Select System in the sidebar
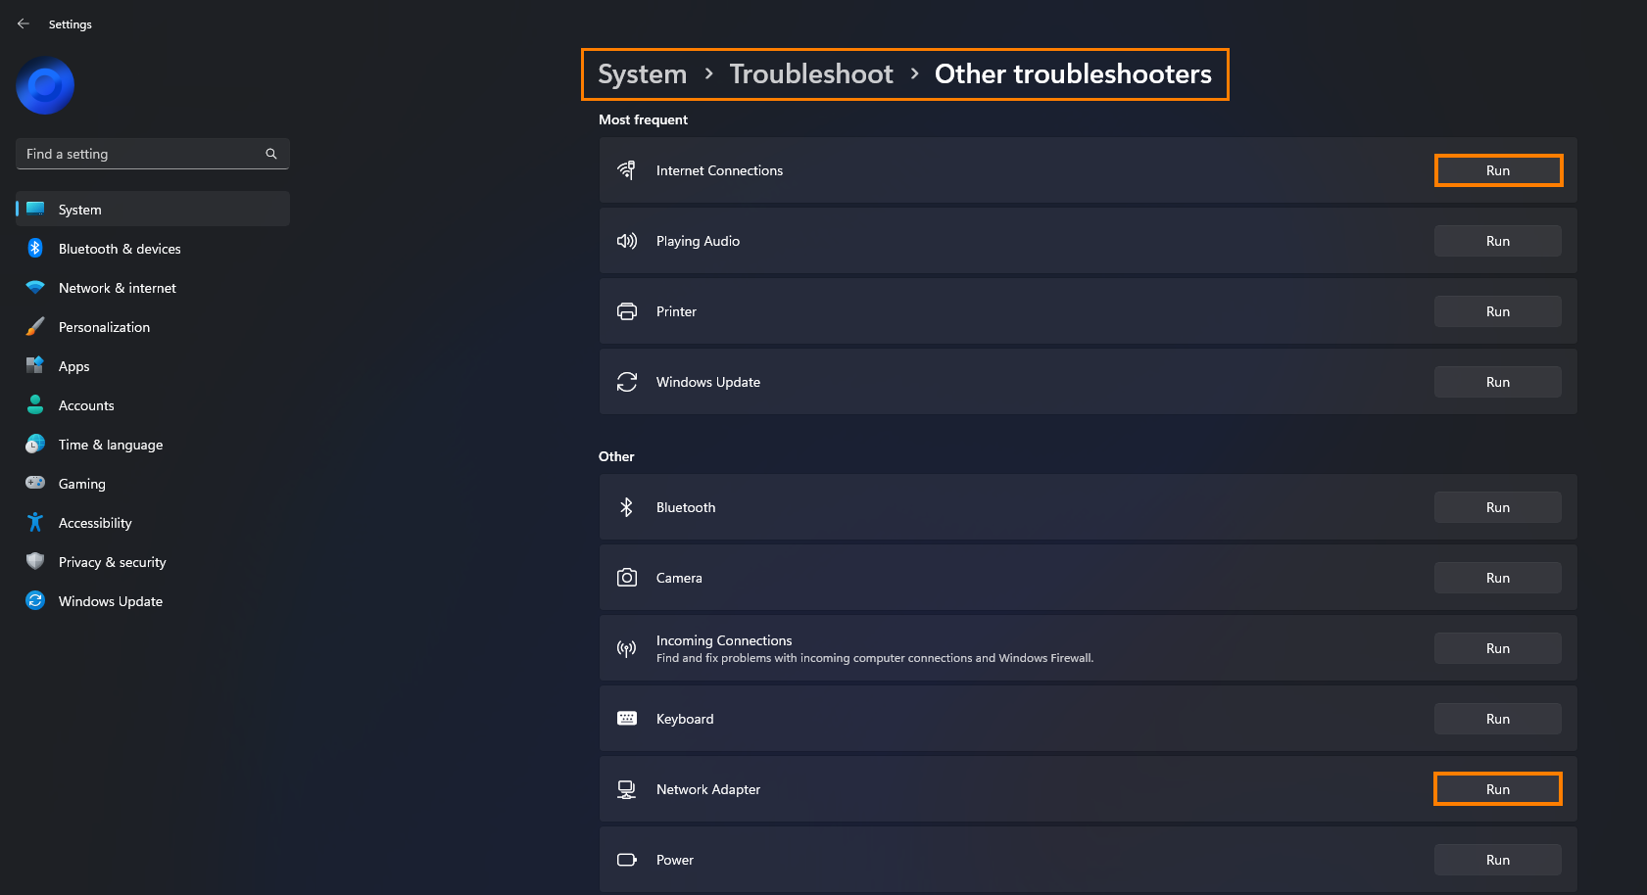The width and height of the screenshot is (1647, 895). (x=153, y=210)
